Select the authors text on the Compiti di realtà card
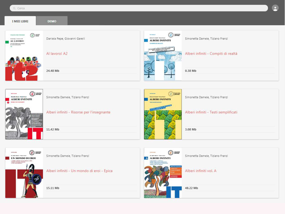285x214 pixels. pyautogui.click(x=206, y=39)
